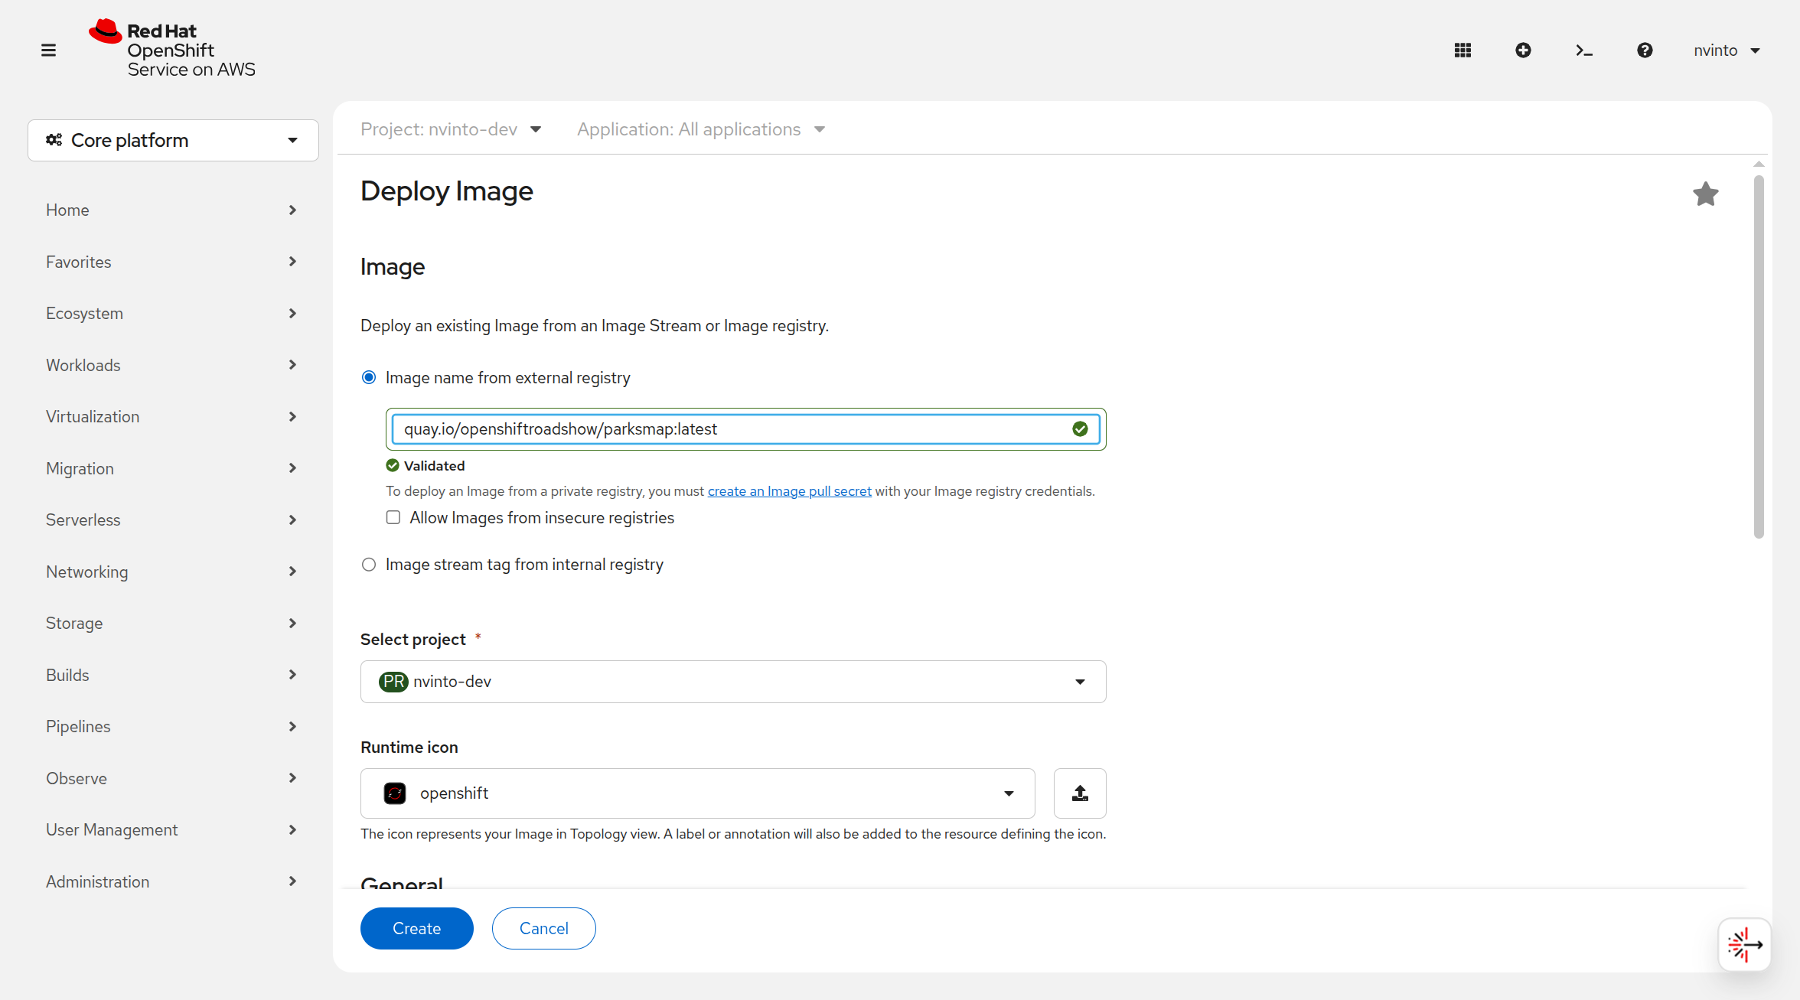Expand the Workloads navigation section
Image resolution: width=1800 pixels, height=1000 pixels.
[173, 365]
